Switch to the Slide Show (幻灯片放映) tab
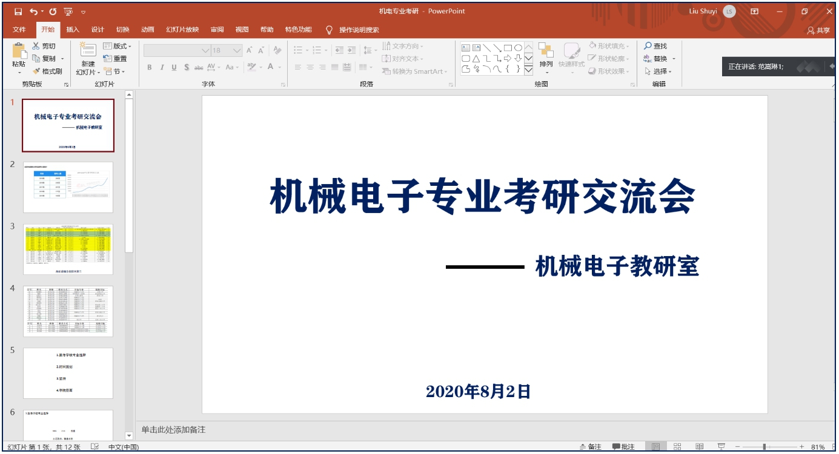The width and height of the screenshot is (839, 454). [182, 30]
